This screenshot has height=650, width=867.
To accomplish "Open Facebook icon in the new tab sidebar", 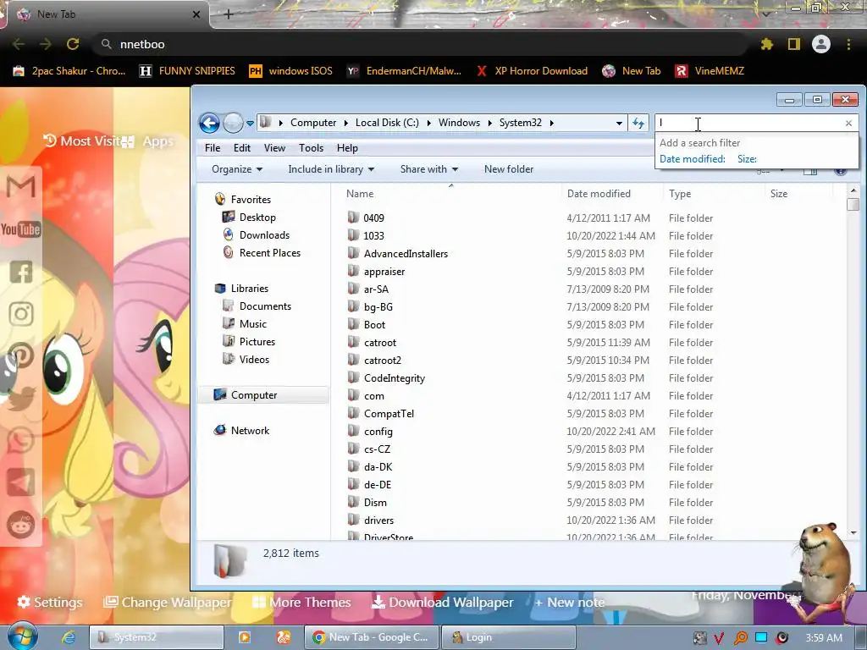I will point(21,272).
